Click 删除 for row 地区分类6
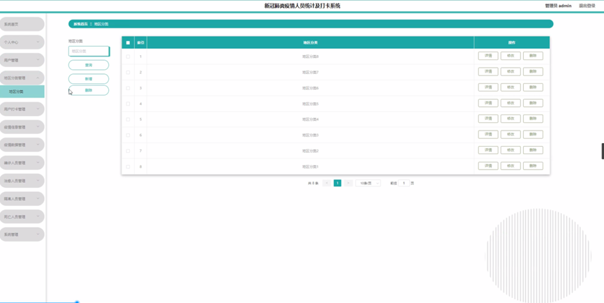Viewport: 604px width, 303px height. click(533, 87)
